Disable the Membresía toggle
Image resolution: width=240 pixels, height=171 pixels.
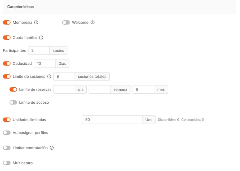[7, 23]
